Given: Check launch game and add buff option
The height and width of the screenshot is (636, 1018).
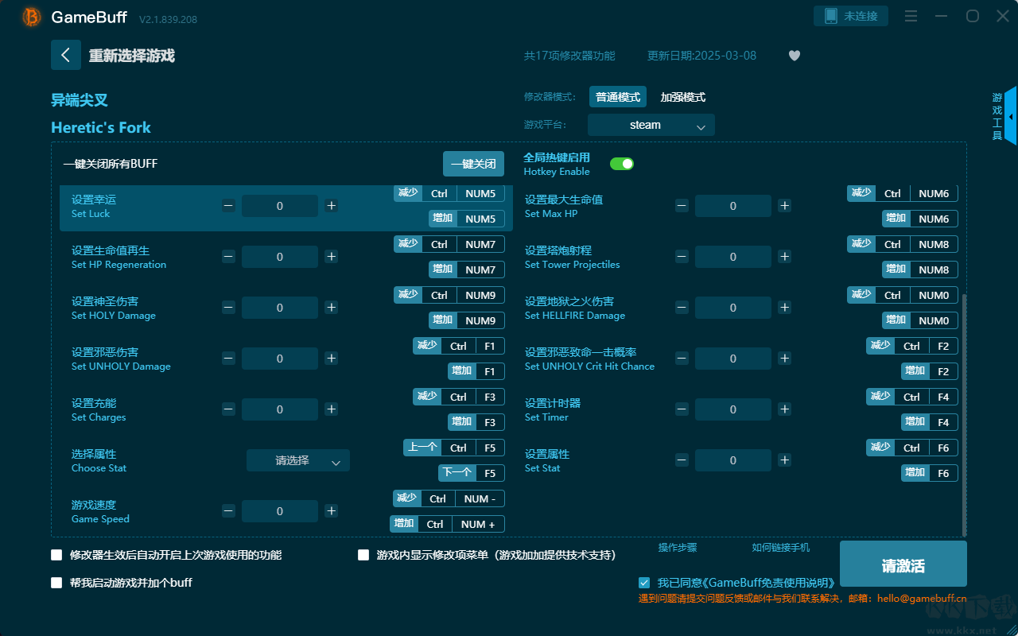Looking at the screenshot, I should click(x=56, y=583).
